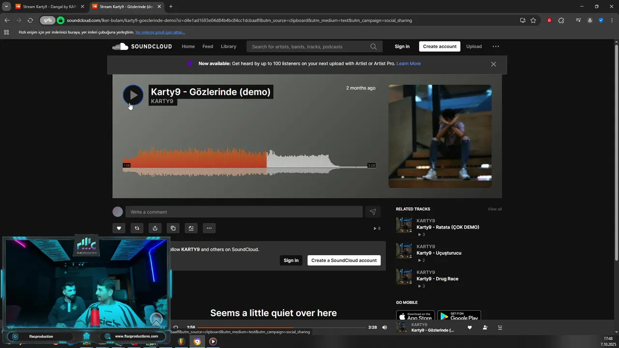Open the Home page
This screenshot has width=619, height=348.
(x=188, y=46)
